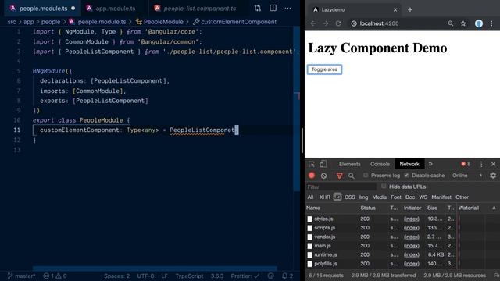The image size is (500, 281).
Task: Open Chrome three-dot menu
Action: (491, 23)
